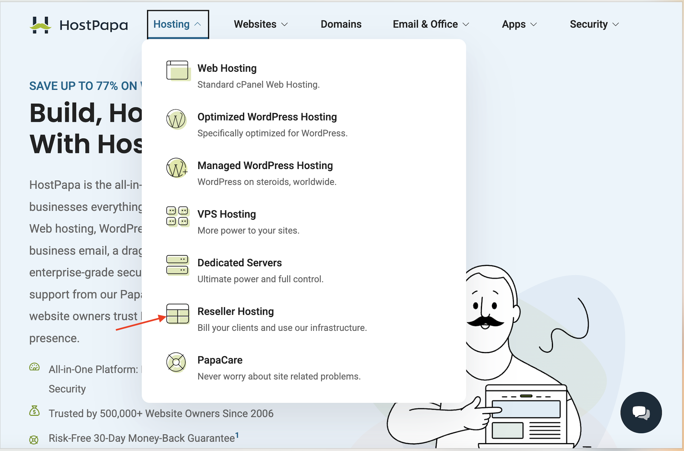Select VPS Hosting menu entry
Image resolution: width=684 pixels, height=451 pixels.
[227, 214]
